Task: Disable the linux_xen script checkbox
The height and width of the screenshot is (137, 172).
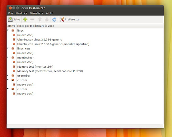Action: 13,48
